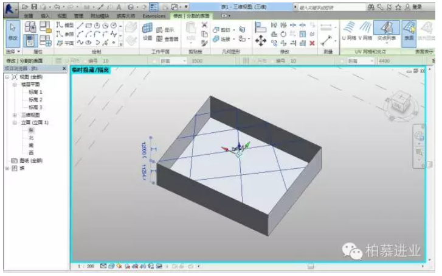Select the Model line tool (模型)
442x276 pixels.
tap(65, 25)
